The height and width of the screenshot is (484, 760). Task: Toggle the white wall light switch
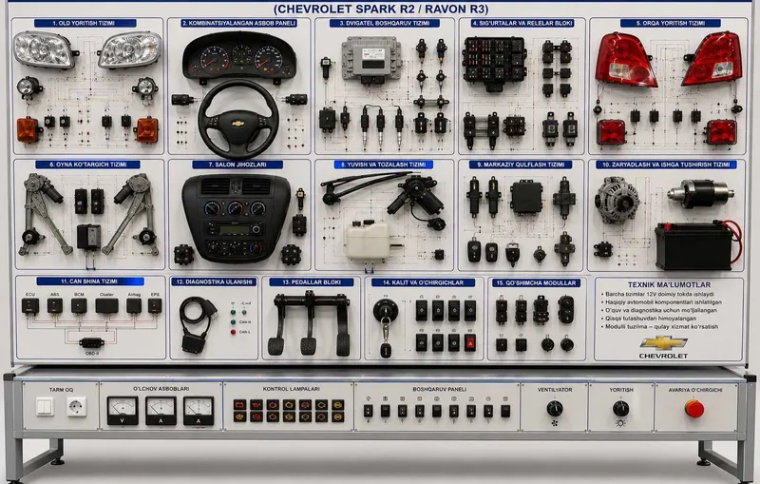pos(45,407)
